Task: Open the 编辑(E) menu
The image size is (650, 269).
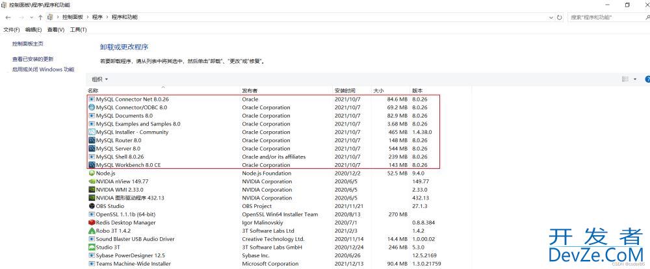Action: pyautogui.click(x=34, y=30)
